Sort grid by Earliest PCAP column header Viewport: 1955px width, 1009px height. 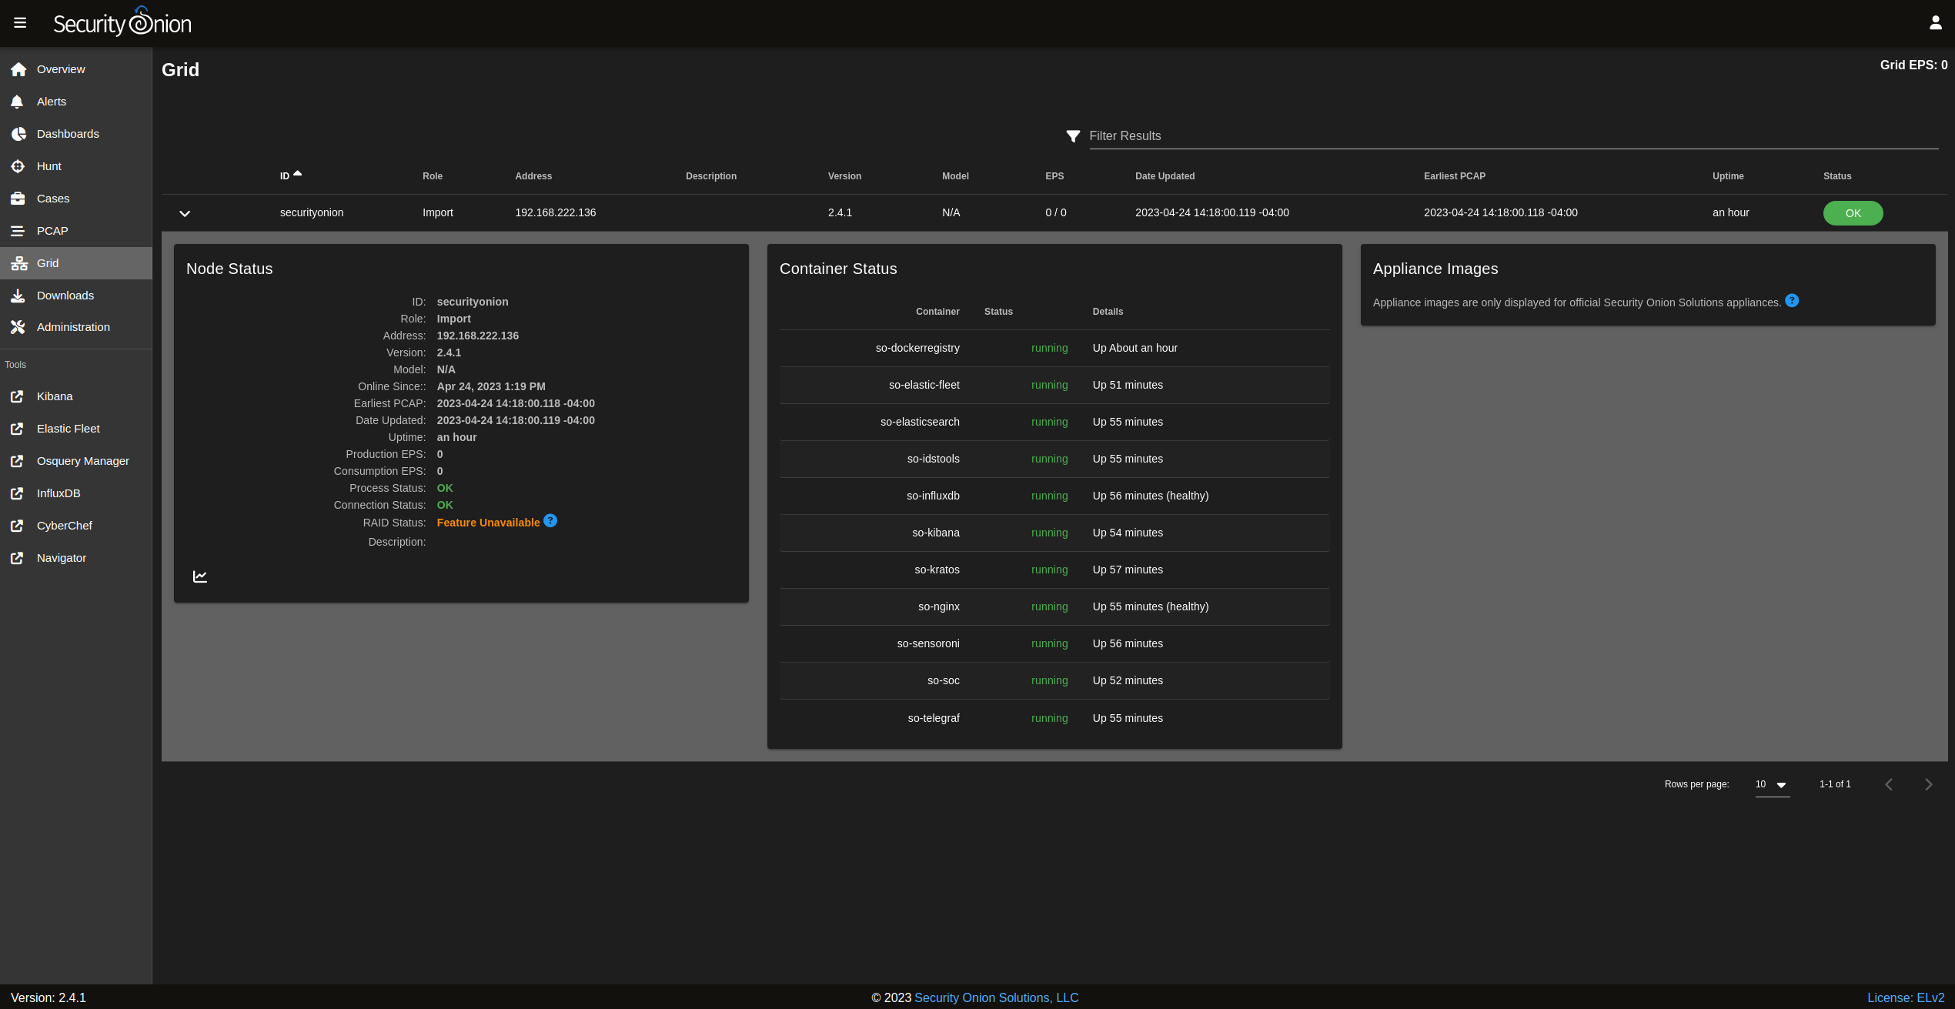(x=1454, y=176)
